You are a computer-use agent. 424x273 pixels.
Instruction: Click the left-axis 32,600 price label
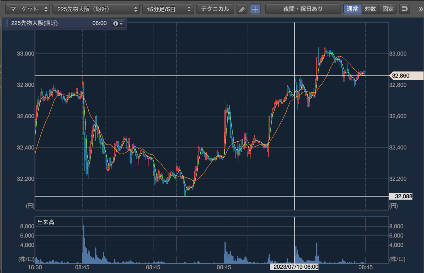(25, 116)
